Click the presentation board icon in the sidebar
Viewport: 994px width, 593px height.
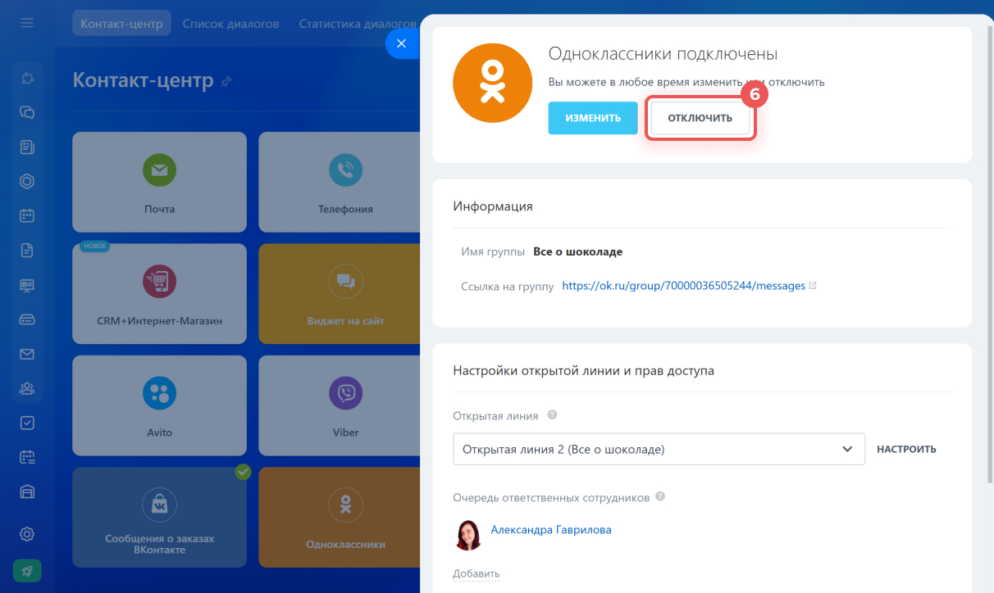(27, 285)
